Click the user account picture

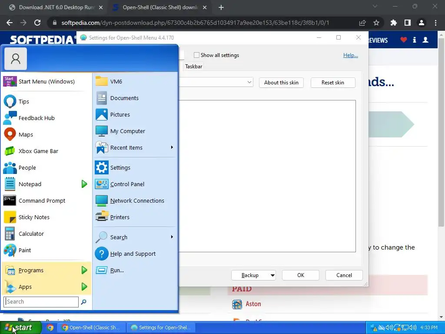point(16,59)
